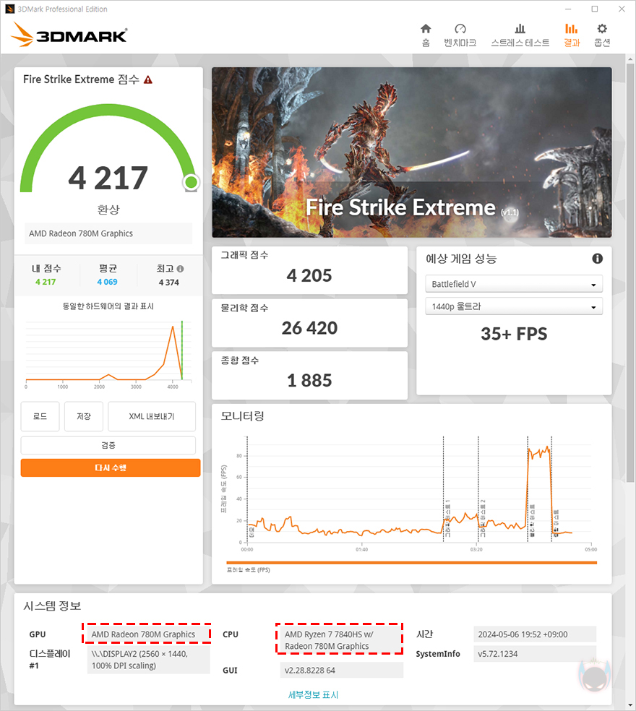Click the vertical scrollbar thumb
The image size is (636, 711).
[x=630, y=272]
